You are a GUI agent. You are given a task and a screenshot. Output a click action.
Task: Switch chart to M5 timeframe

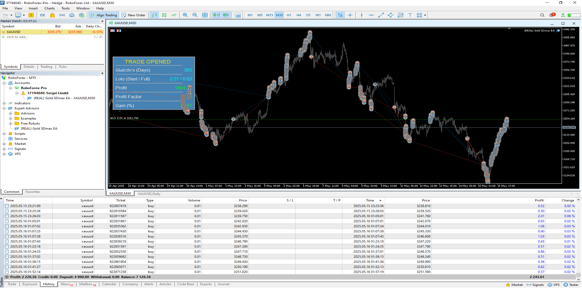click(260, 15)
